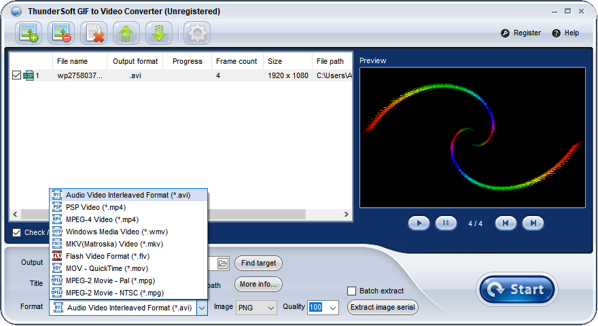The image size is (598, 326).
Task: Uncheck the checkbox for file row 1
Action: (x=16, y=75)
